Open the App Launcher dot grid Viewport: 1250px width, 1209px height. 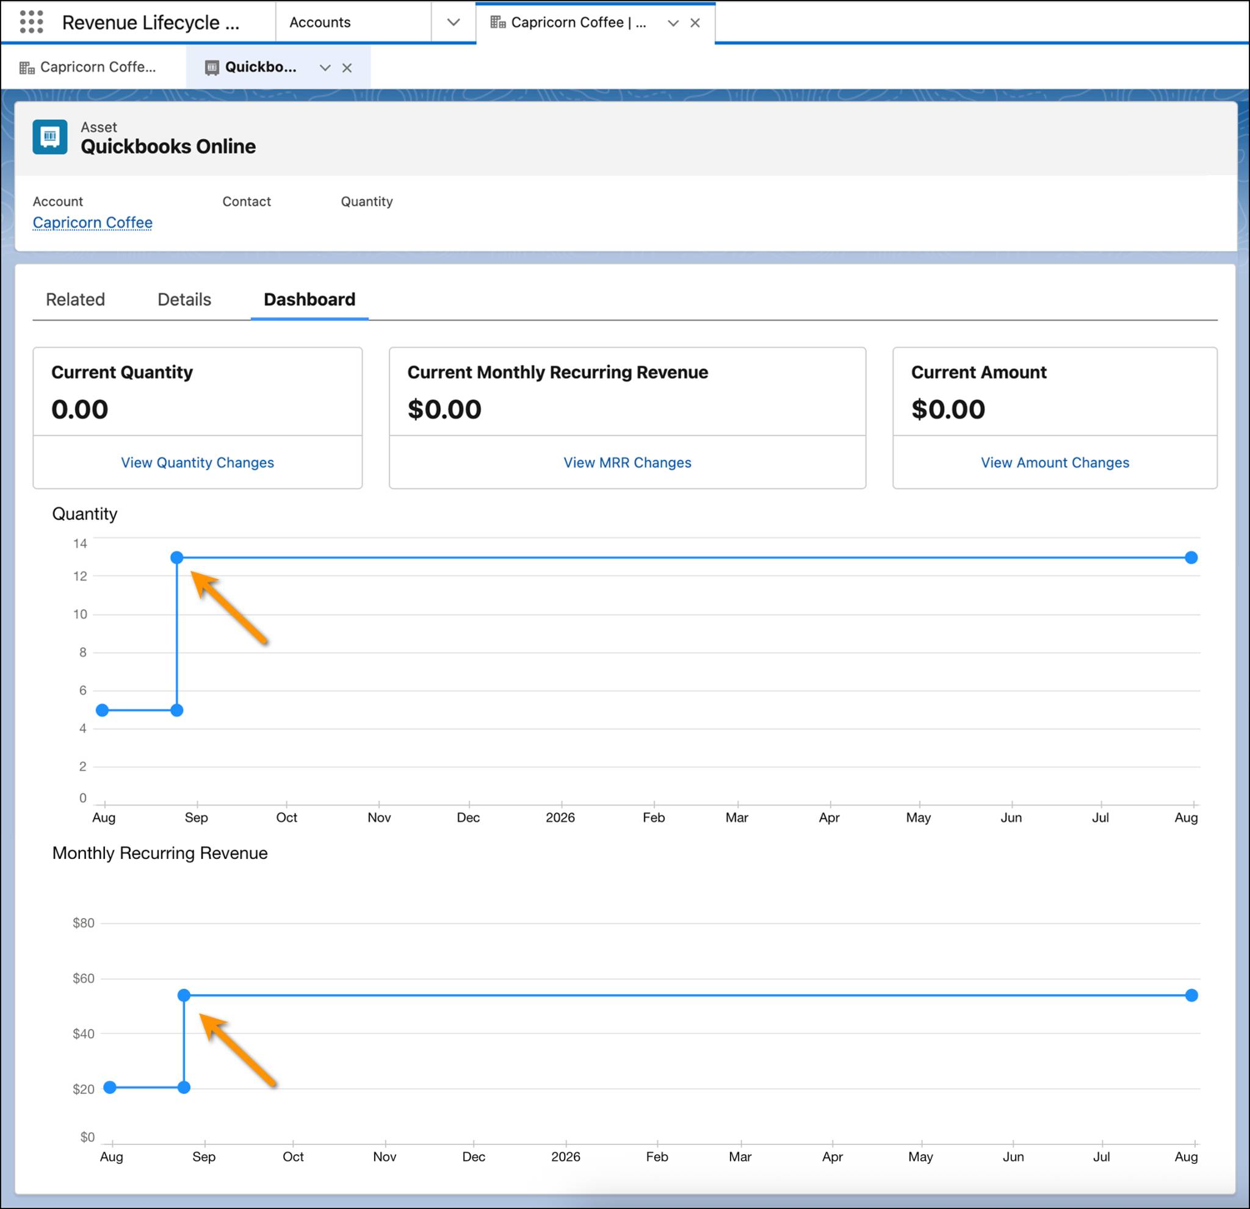tap(31, 23)
